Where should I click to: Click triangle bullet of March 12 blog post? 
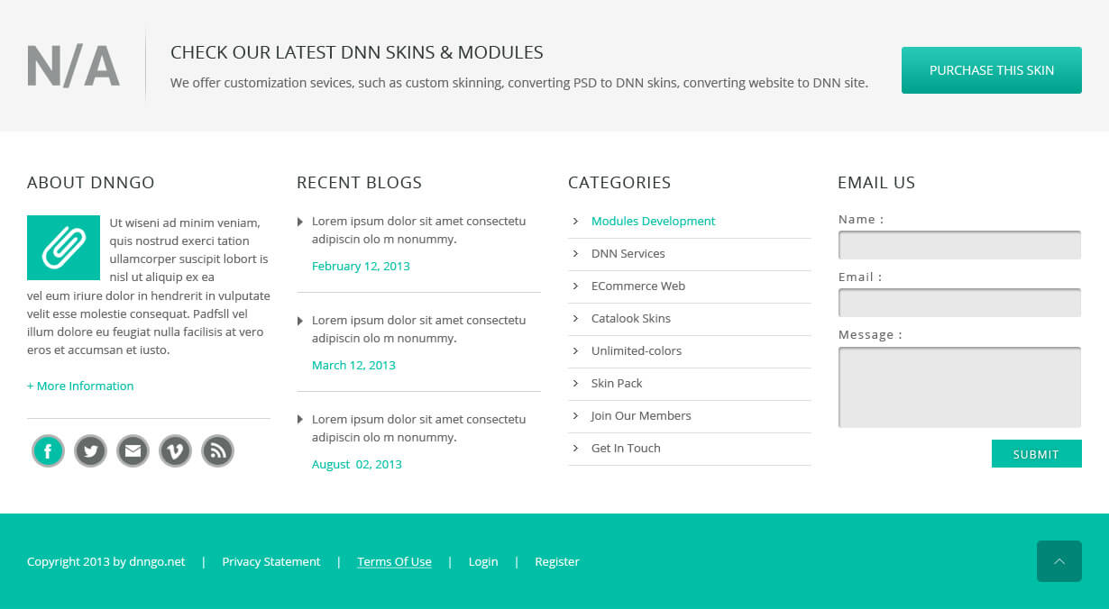click(x=300, y=321)
